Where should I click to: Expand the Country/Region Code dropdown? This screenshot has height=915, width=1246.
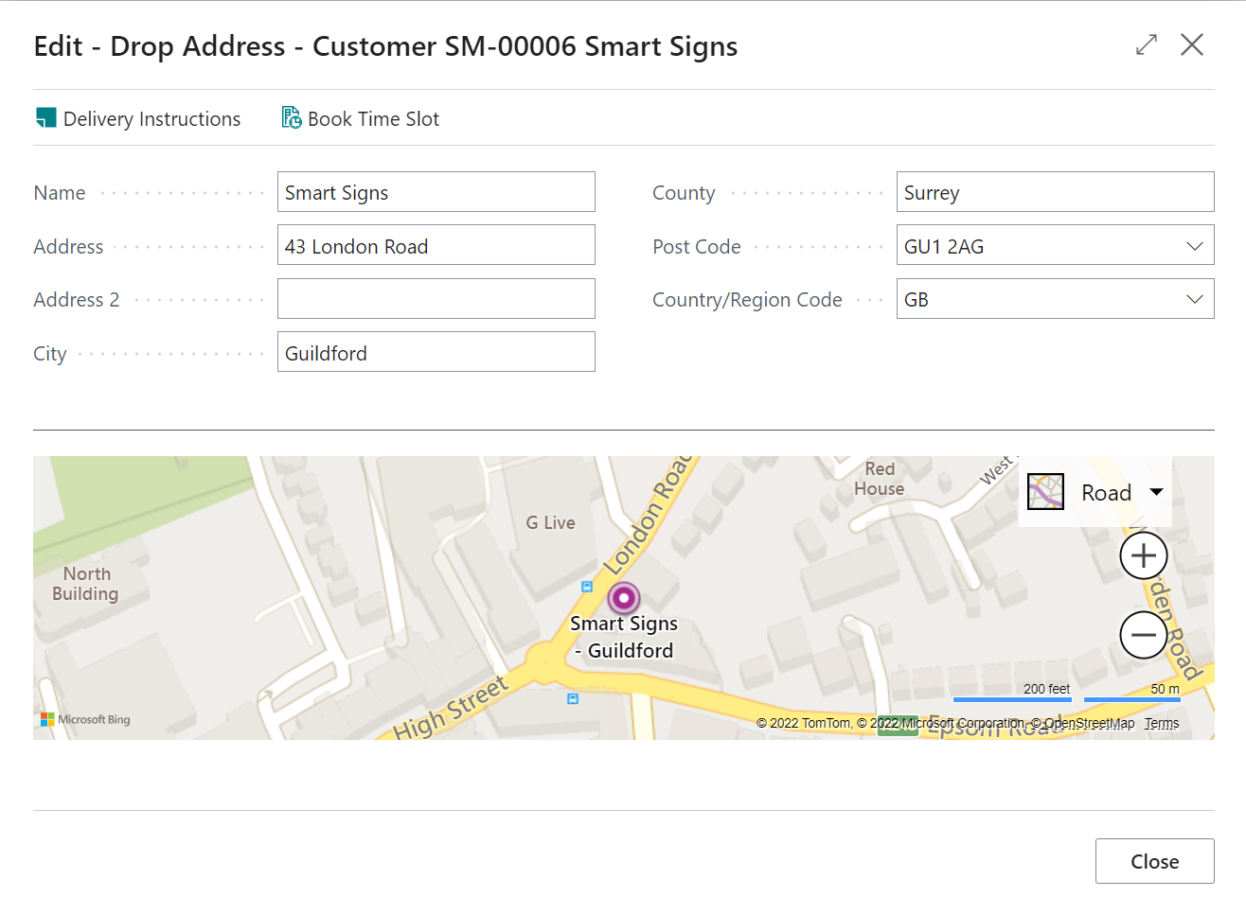pyautogui.click(x=1195, y=299)
